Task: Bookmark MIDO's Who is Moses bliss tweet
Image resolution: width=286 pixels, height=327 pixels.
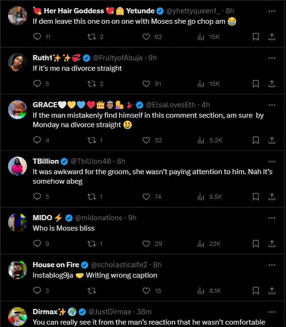Action: (x=256, y=243)
